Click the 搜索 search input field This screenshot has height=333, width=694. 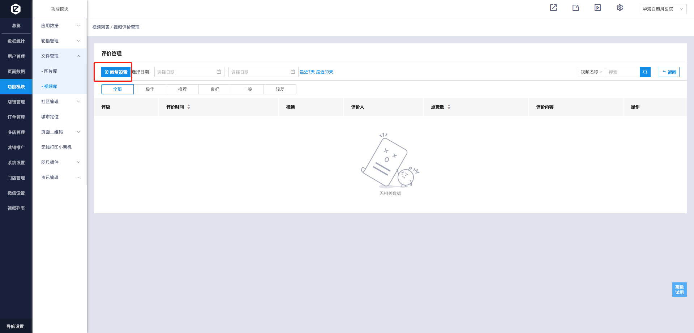(622, 72)
